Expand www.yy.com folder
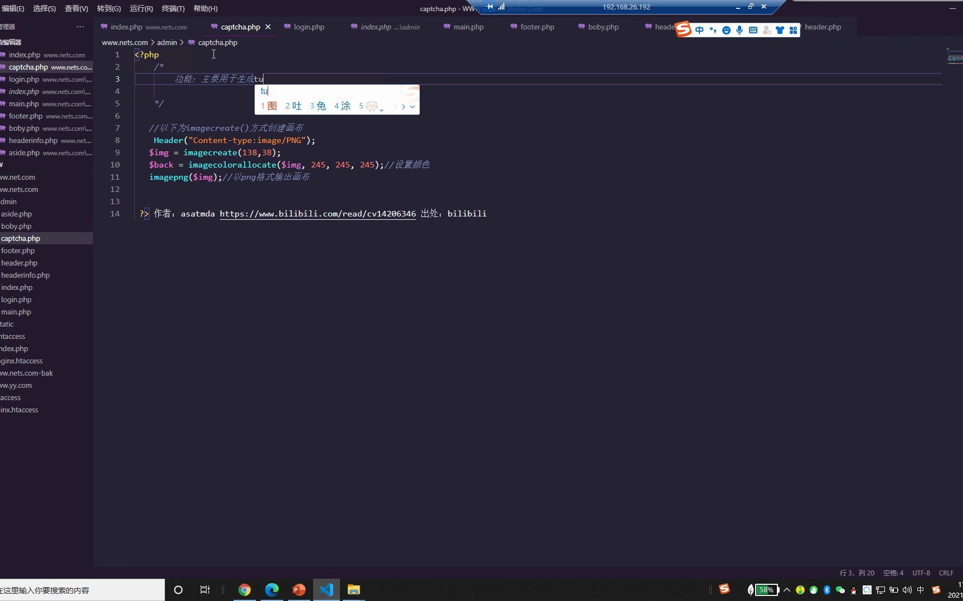 pos(46,385)
